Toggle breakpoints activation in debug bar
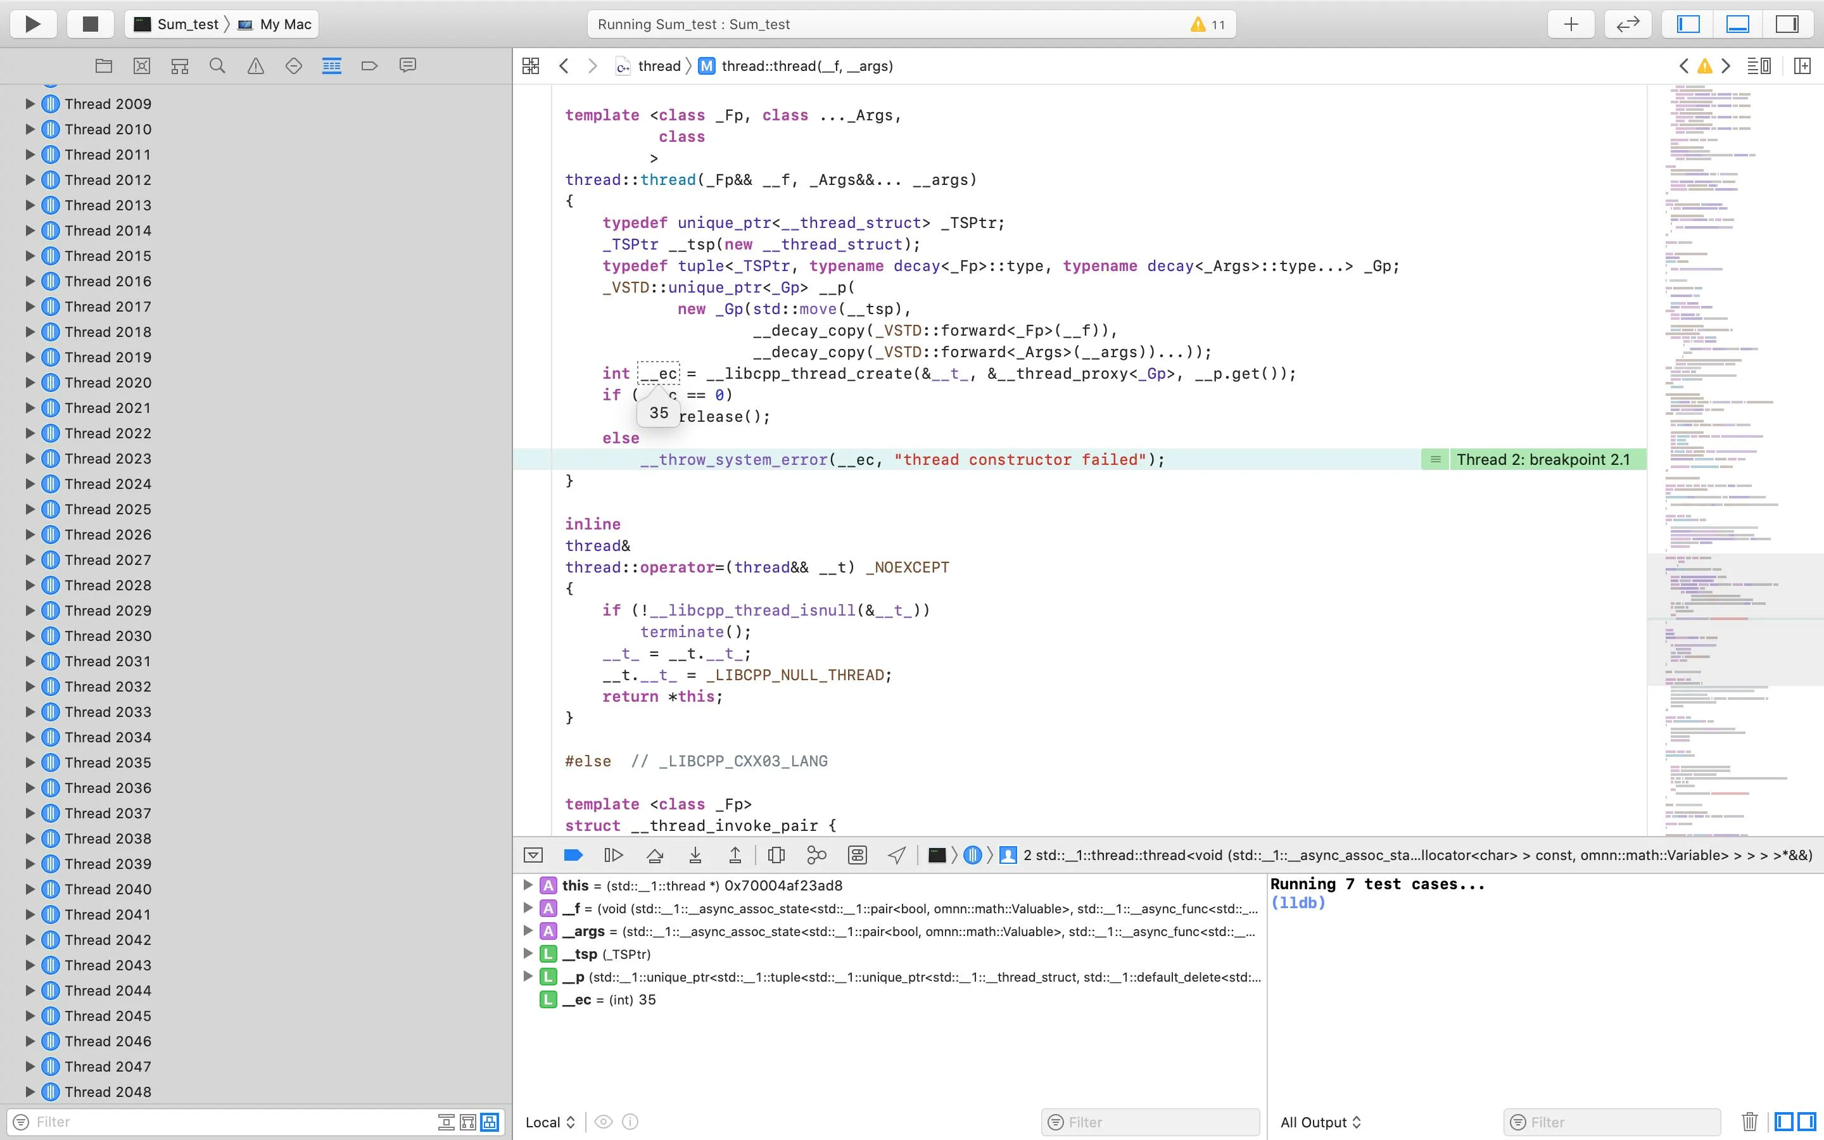The width and height of the screenshot is (1824, 1140). click(573, 855)
